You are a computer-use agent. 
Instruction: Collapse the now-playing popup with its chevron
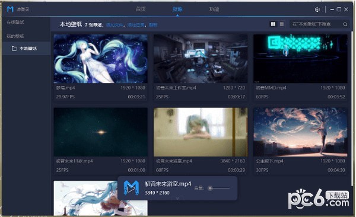pyautogui.click(x=177, y=198)
